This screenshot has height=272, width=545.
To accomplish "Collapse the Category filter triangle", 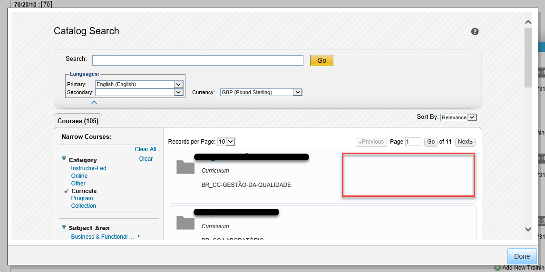I will click(64, 158).
